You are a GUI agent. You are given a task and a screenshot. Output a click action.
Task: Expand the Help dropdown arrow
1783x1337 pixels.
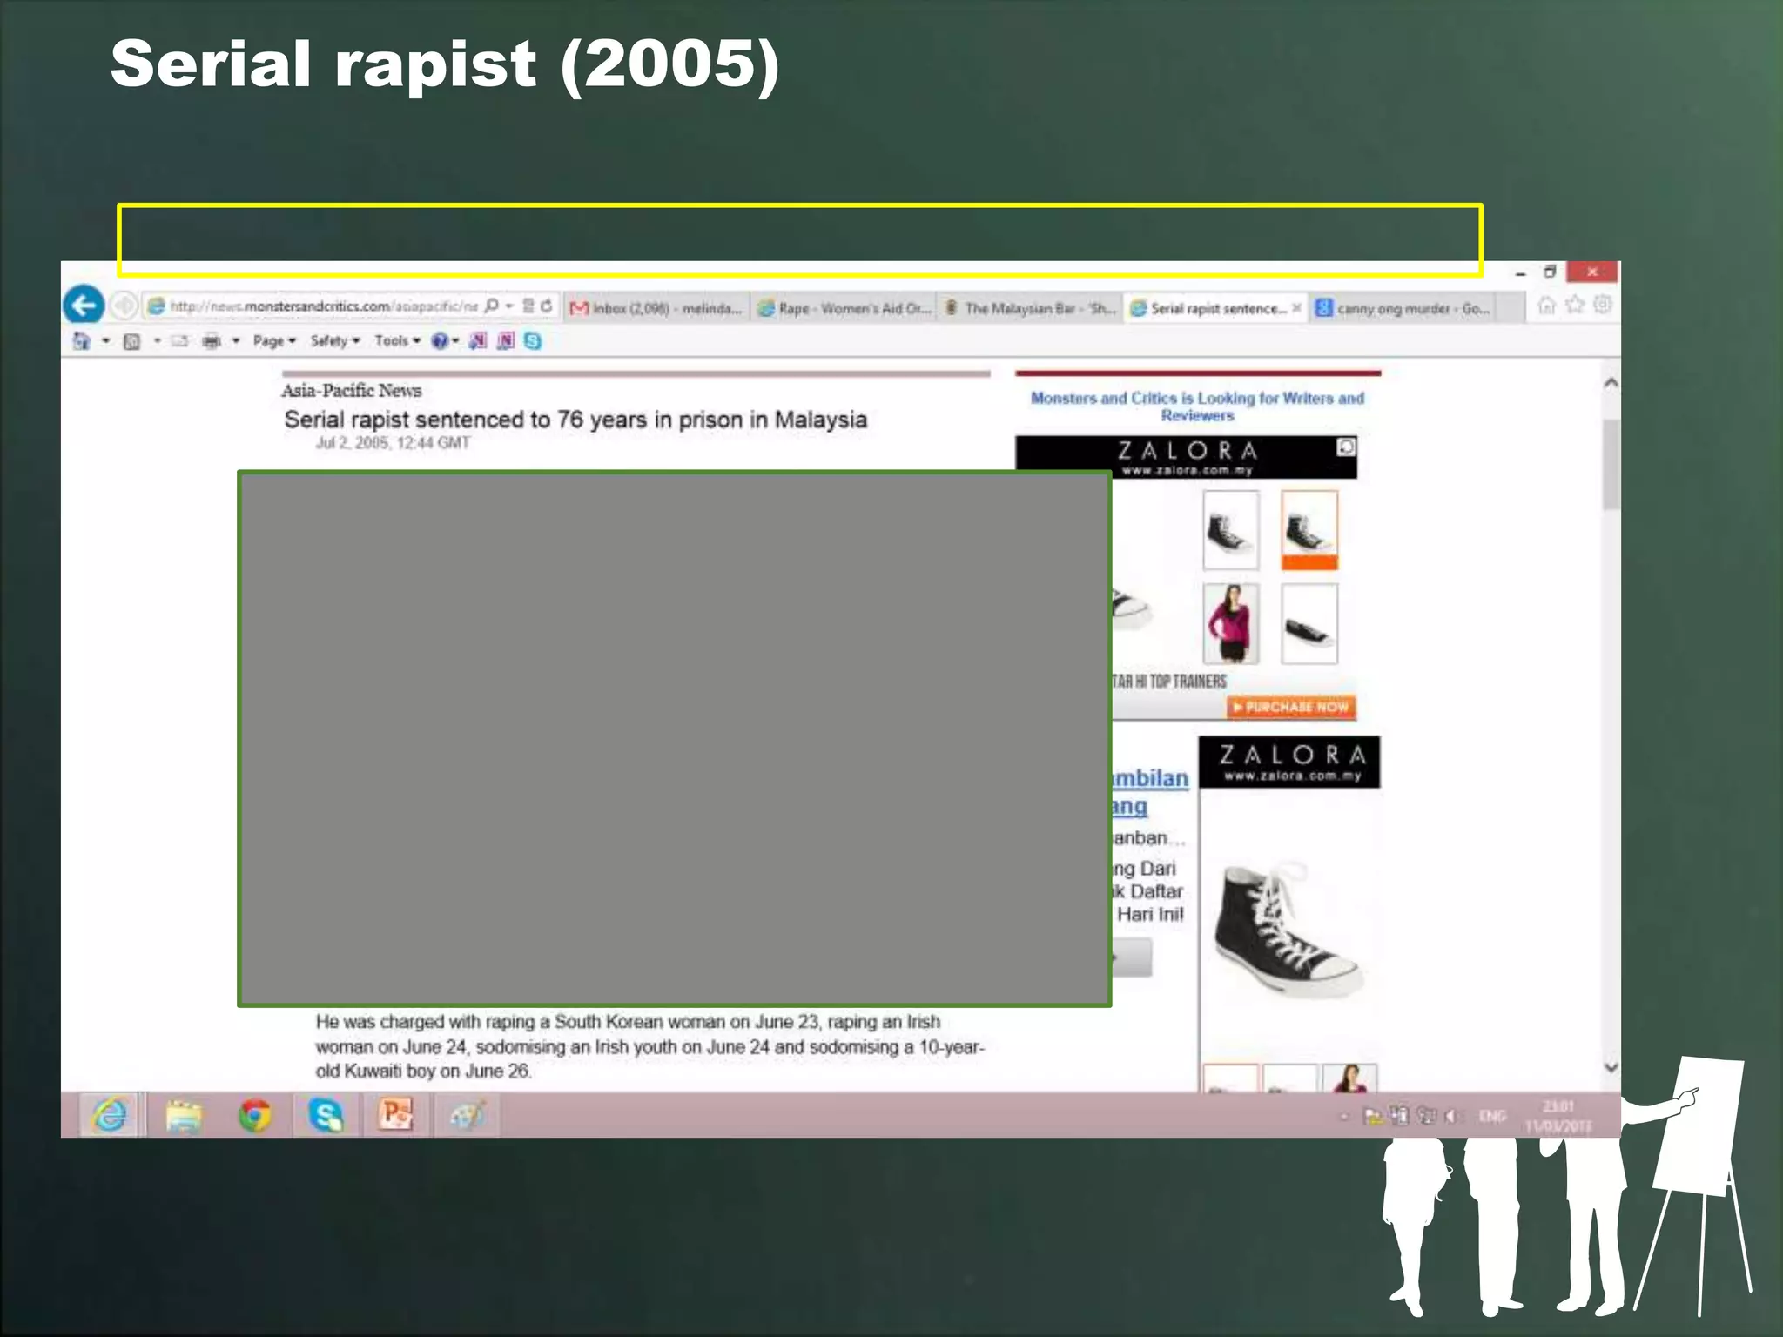pyautogui.click(x=455, y=341)
